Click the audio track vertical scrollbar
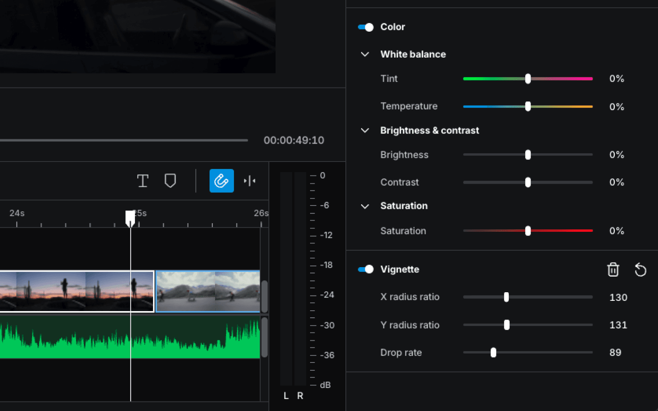The height and width of the screenshot is (411, 658). [x=264, y=337]
